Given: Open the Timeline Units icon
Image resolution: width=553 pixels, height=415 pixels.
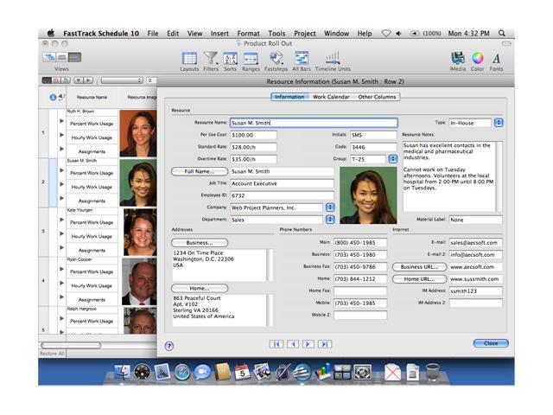Looking at the screenshot, I should click(333, 59).
